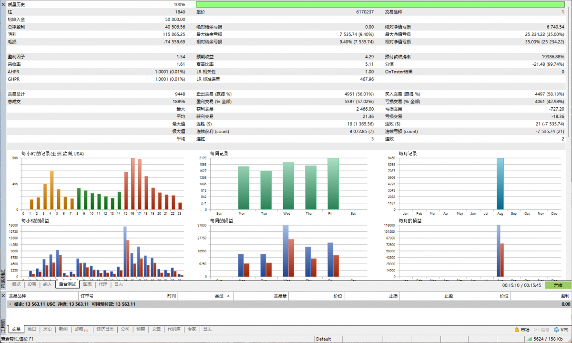View the 新闻 tab
The image size is (572, 343).
point(63,329)
